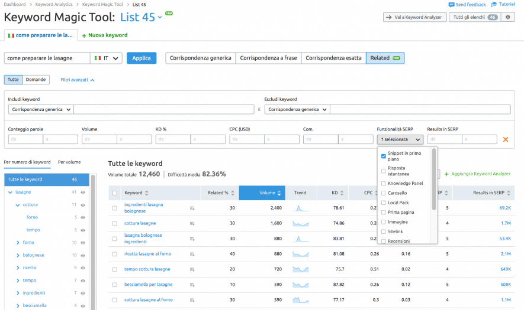Viewport: 524px width, 310px height.
Task: Toggle visibility of lasagne group
Action: click(x=83, y=192)
